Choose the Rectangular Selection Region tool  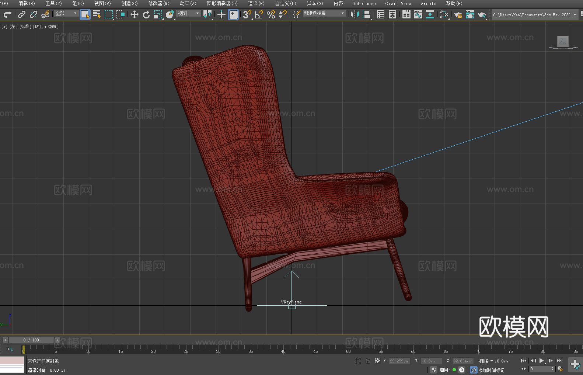tap(109, 14)
